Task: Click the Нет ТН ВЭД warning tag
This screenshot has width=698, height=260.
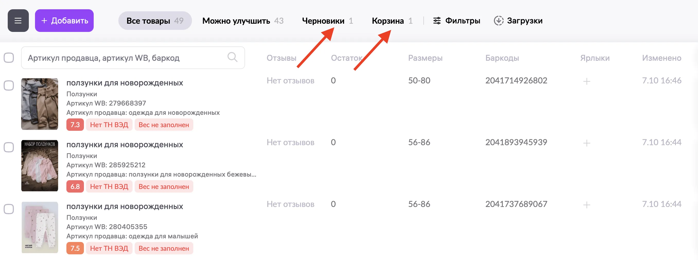Action: tap(109, 125)
